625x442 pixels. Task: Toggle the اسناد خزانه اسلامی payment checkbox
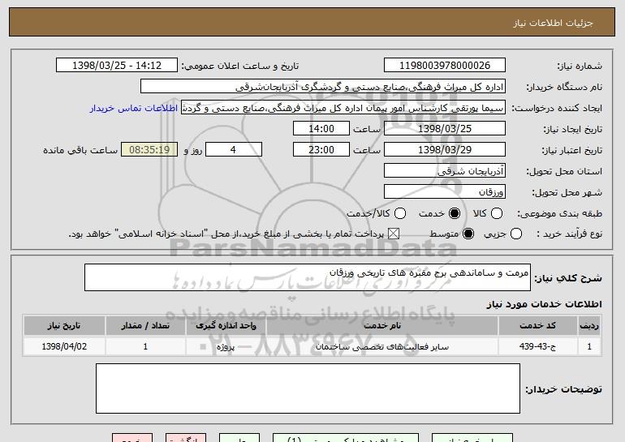tap(394, 234)
